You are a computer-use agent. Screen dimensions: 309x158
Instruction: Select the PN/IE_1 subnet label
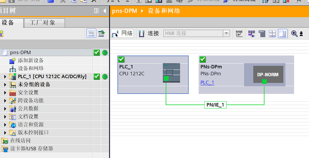coord(215,105)
